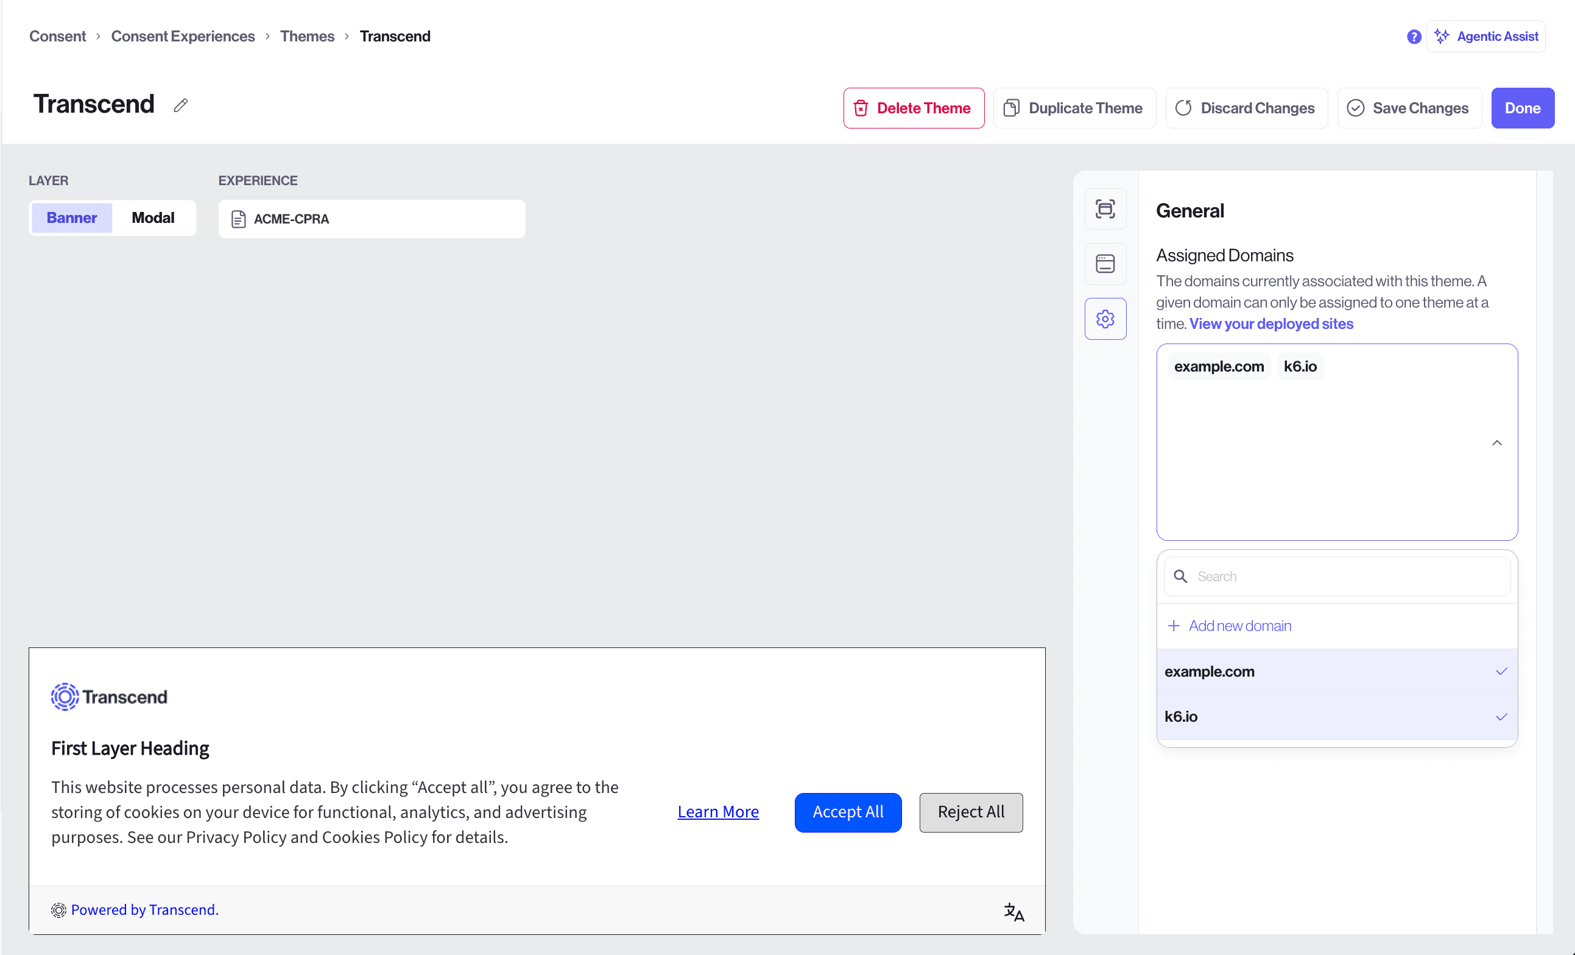This screenshot has width=1575, height=955.
Task: Go to the Consent Experiences breadcrumb
Action: 183,37
